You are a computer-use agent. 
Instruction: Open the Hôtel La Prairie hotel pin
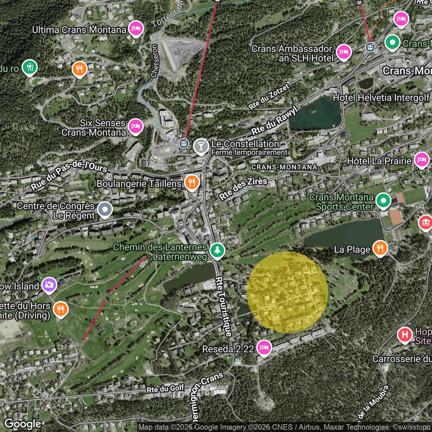coord(422,160)
